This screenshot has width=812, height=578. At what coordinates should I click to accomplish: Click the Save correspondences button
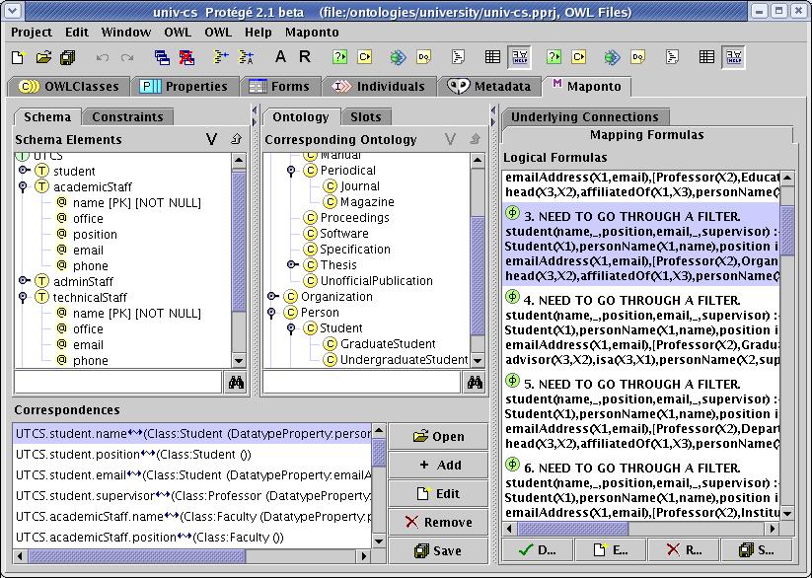[x=438, y=550]
